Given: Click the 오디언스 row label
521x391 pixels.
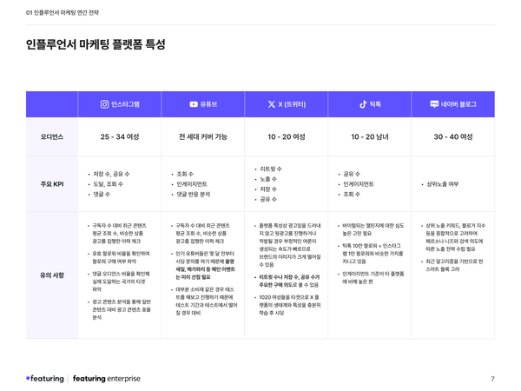Looking at the screenshot, I should (x=52, y=136).
